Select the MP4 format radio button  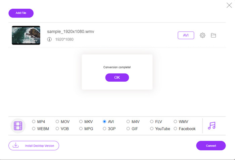pos(34,122)
